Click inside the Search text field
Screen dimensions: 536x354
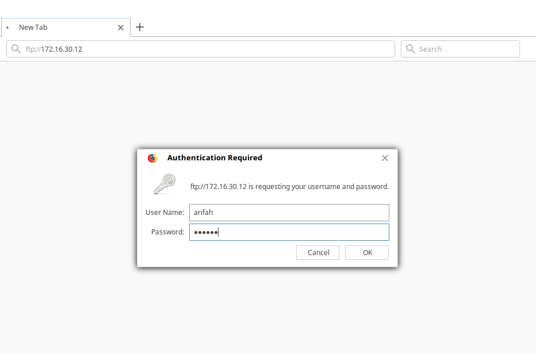[x=466, y=49]
